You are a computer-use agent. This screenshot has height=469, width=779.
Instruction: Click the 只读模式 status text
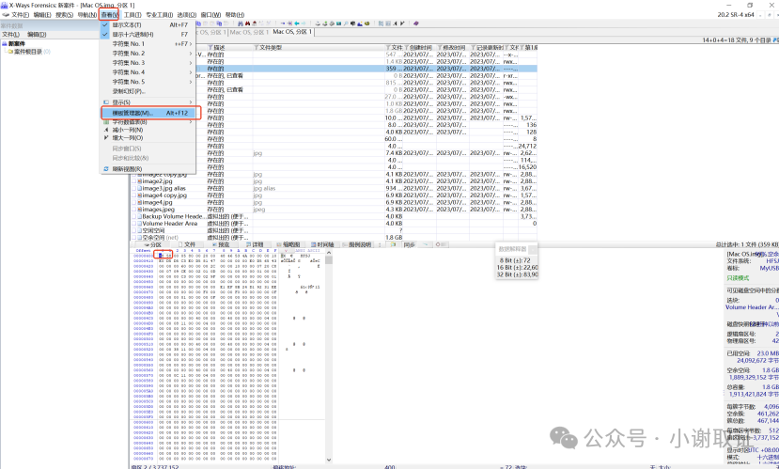738,277
